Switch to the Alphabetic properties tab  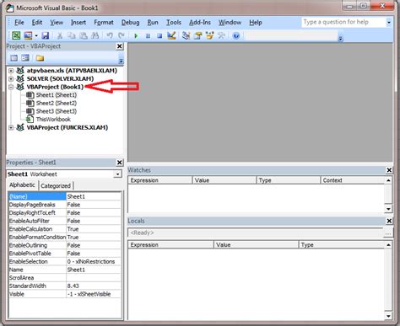click(x=22, y=185)
